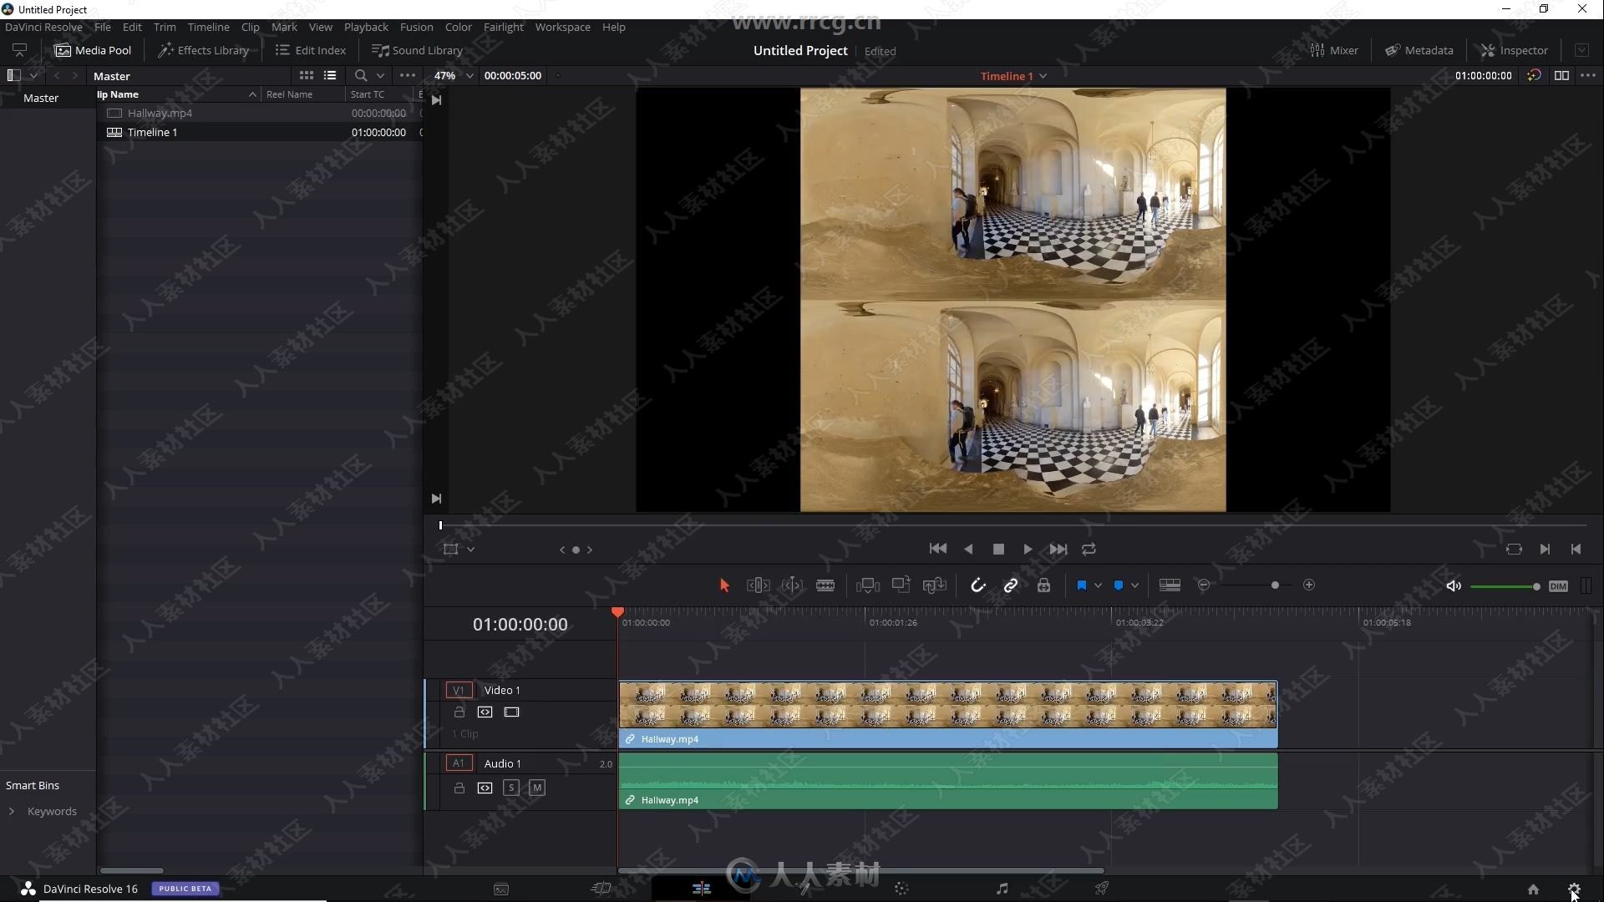1604x902 pixels.
Task: Open Project Settings gear icon
Action: [1574, 889]
